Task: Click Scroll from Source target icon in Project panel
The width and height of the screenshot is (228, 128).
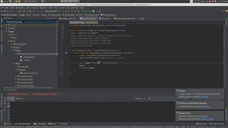Action: [x=47, y=18]
